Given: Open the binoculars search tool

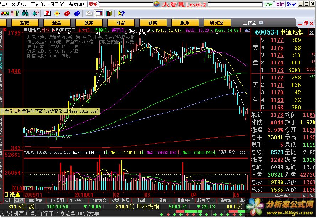Looking at the screenshot, I should (x=25, y=14).
